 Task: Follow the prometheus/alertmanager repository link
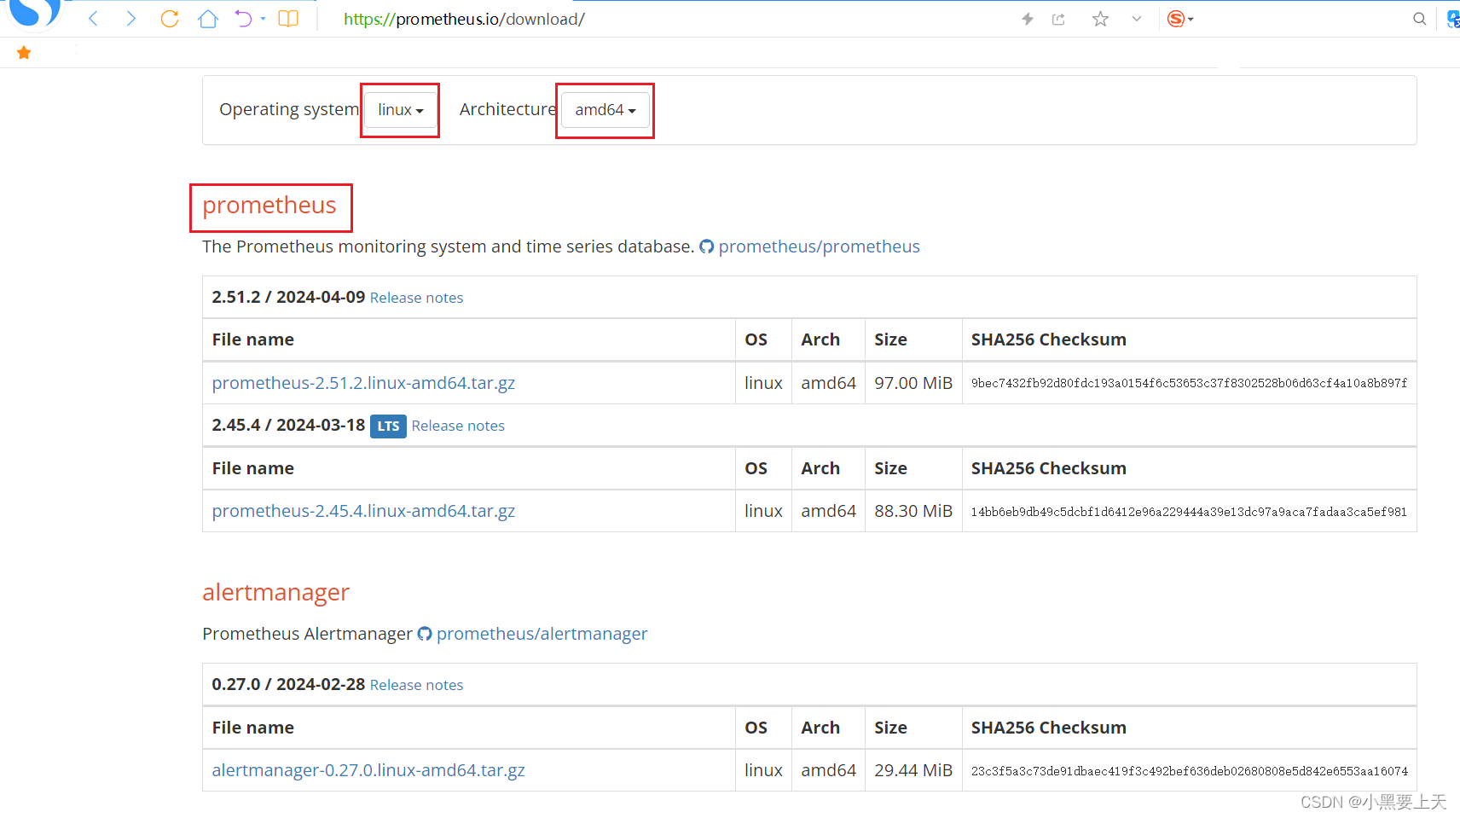pos(542,634)
